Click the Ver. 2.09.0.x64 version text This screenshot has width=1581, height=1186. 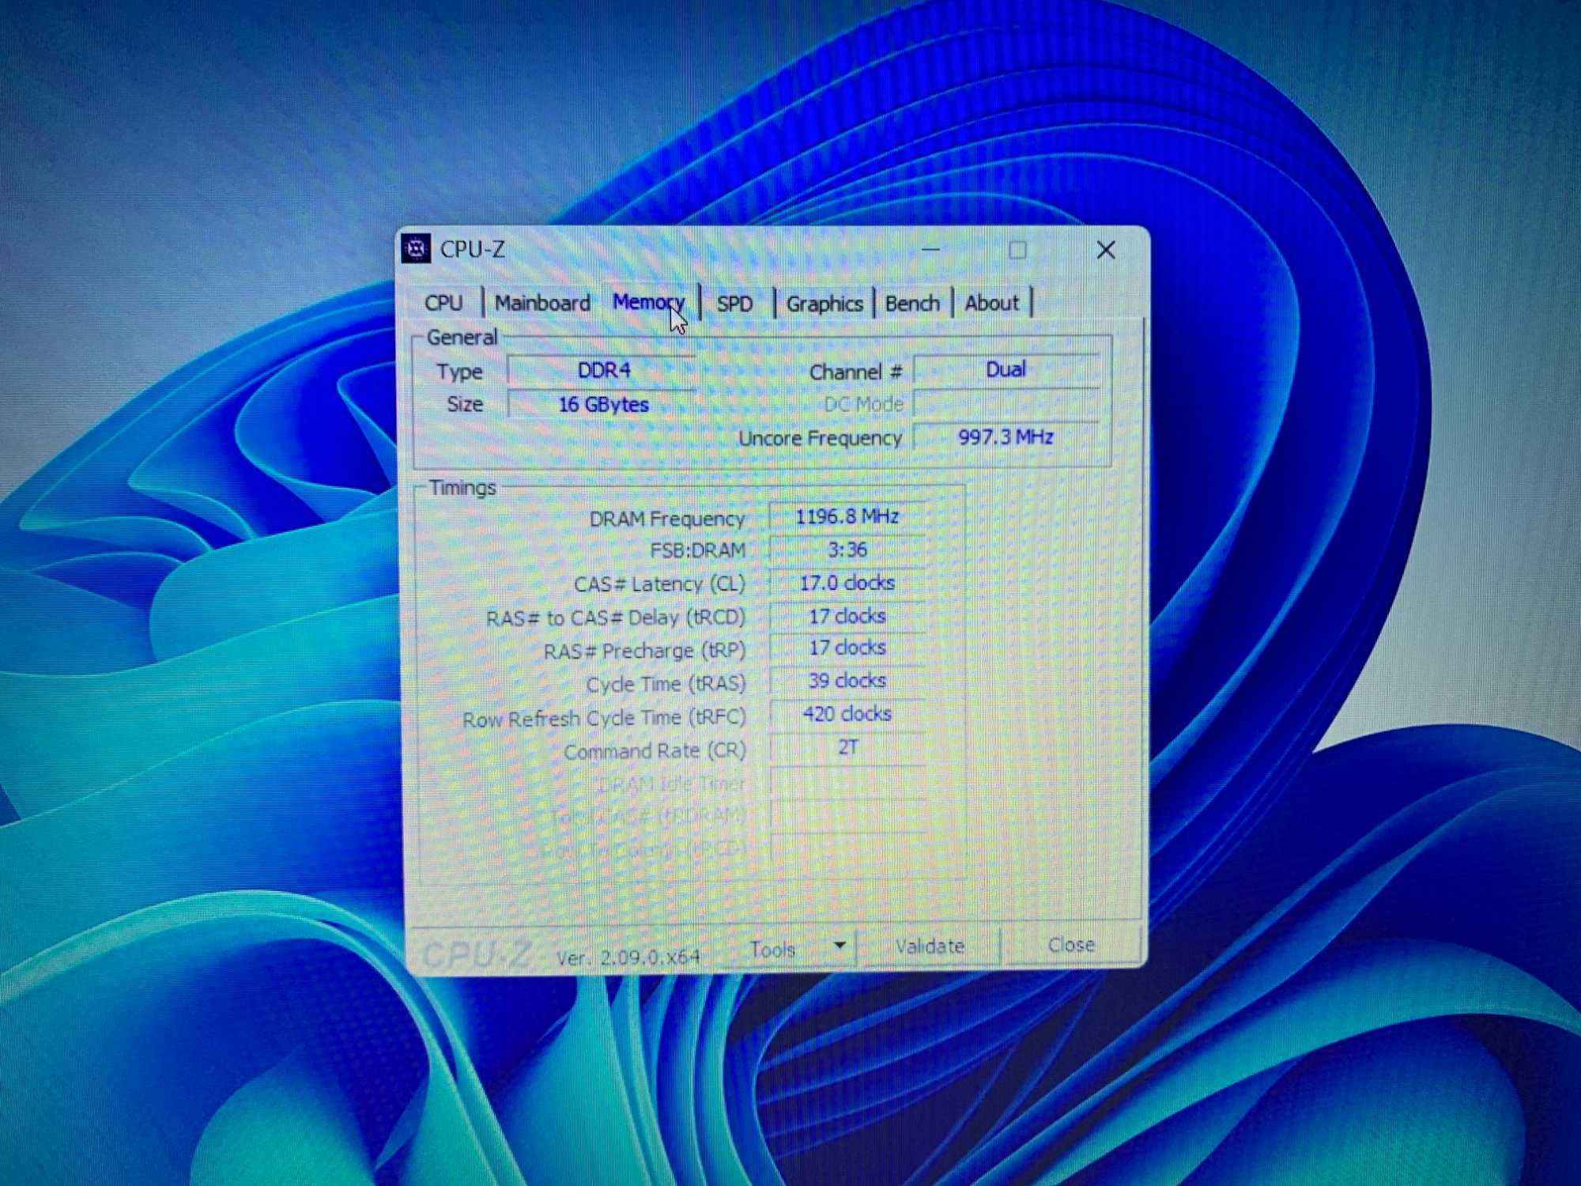(x=628, y=957)
